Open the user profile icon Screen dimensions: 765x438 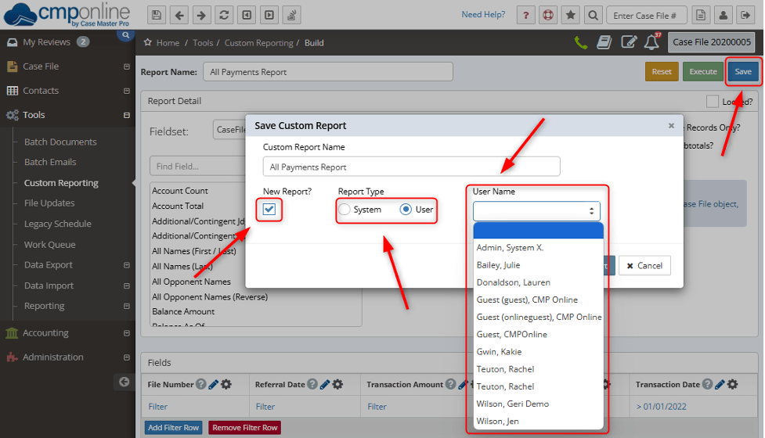tap(723, 15)
